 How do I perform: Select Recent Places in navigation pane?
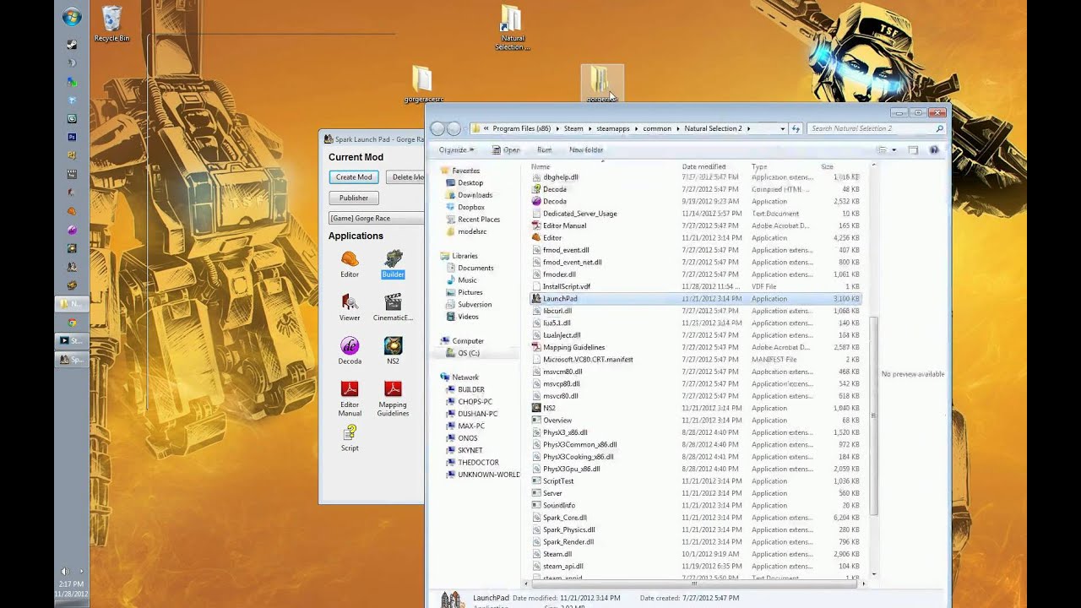[x=478, y=220]
